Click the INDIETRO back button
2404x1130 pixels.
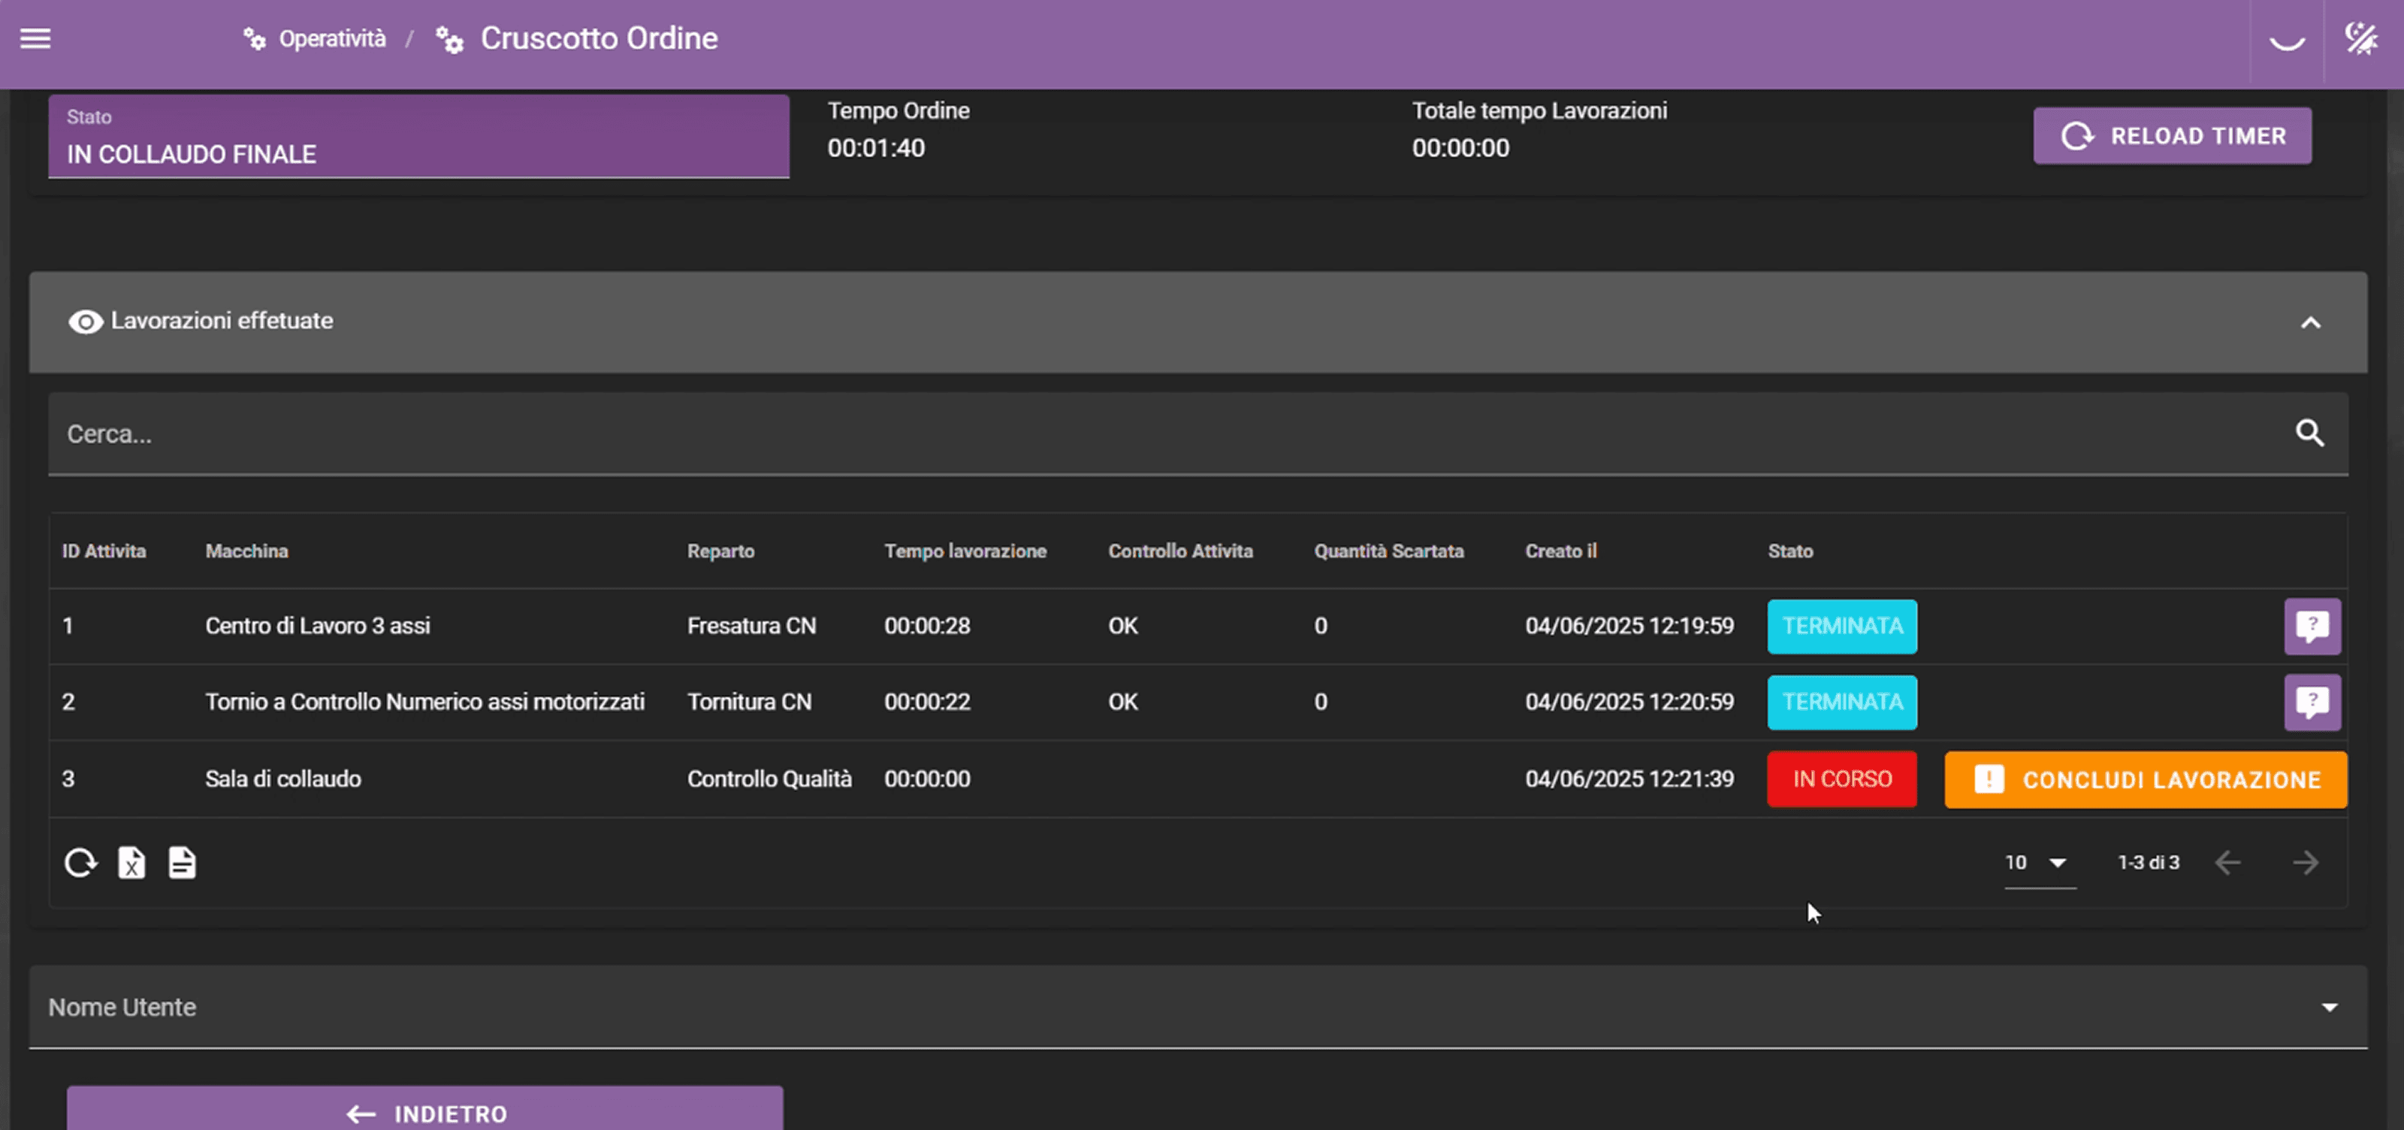click(x=424, y=1112)
